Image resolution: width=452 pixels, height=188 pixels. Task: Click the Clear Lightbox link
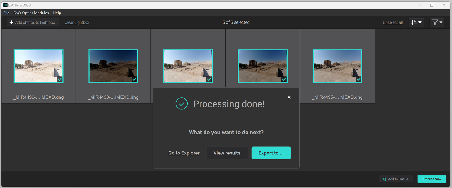(x=77, y=22)
